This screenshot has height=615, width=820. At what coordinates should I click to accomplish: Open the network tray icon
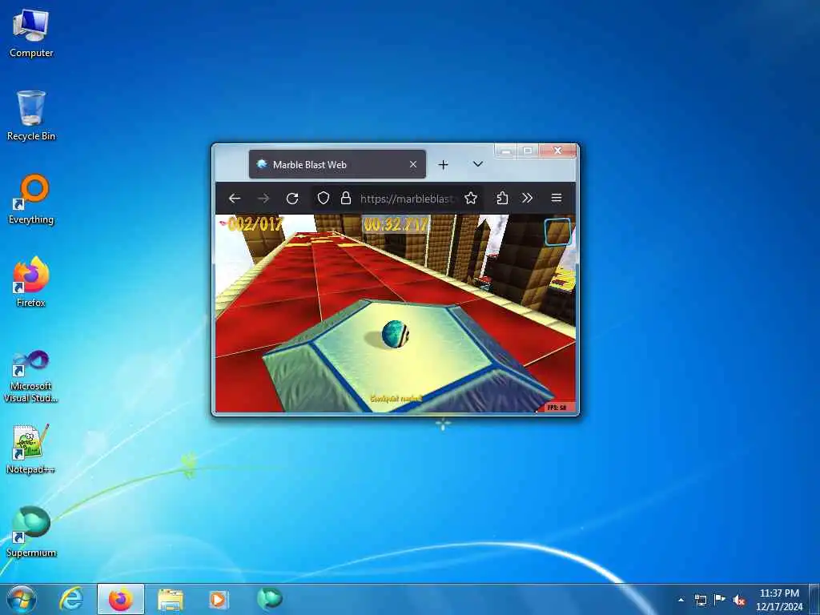[700, 600]
